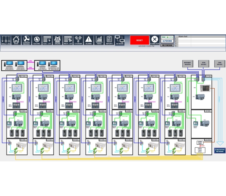
Task: Click the Internet Router box
Action: (x=188, y=64)
